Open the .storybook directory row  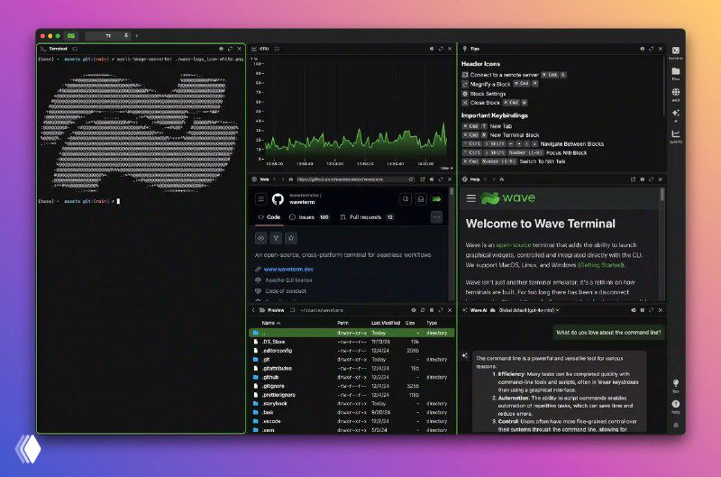[351, 403]
